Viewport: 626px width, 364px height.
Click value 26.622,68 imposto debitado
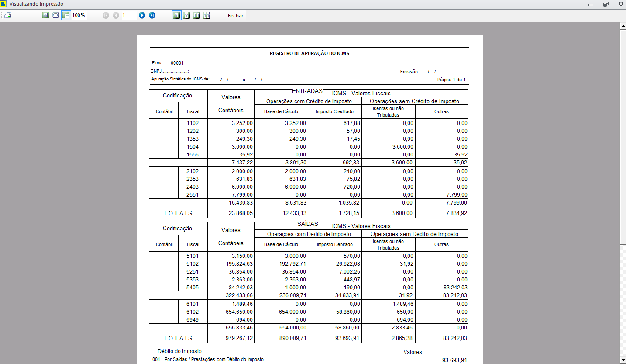point(347,264)
